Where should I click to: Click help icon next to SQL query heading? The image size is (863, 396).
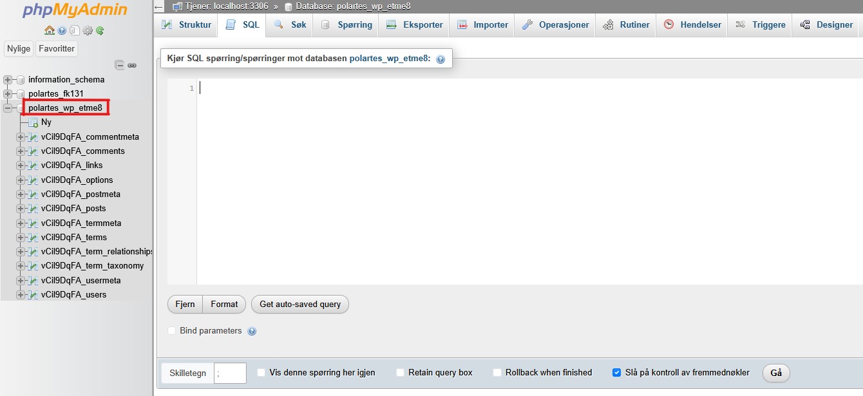click(441, 59)
